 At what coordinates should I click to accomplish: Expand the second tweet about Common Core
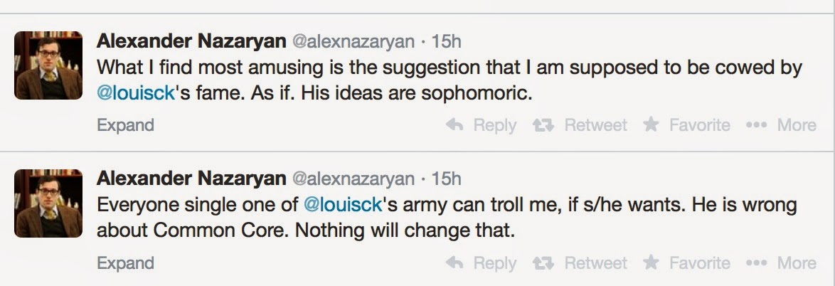click(x=125, y=263)
